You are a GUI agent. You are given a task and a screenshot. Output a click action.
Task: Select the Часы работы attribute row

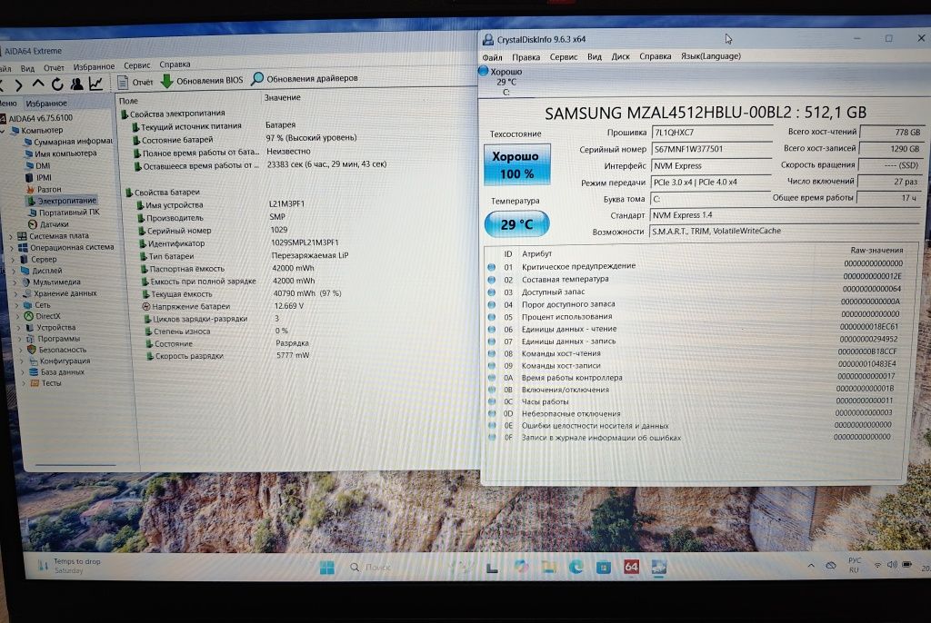pyautogui.click(x=692, y=401)
